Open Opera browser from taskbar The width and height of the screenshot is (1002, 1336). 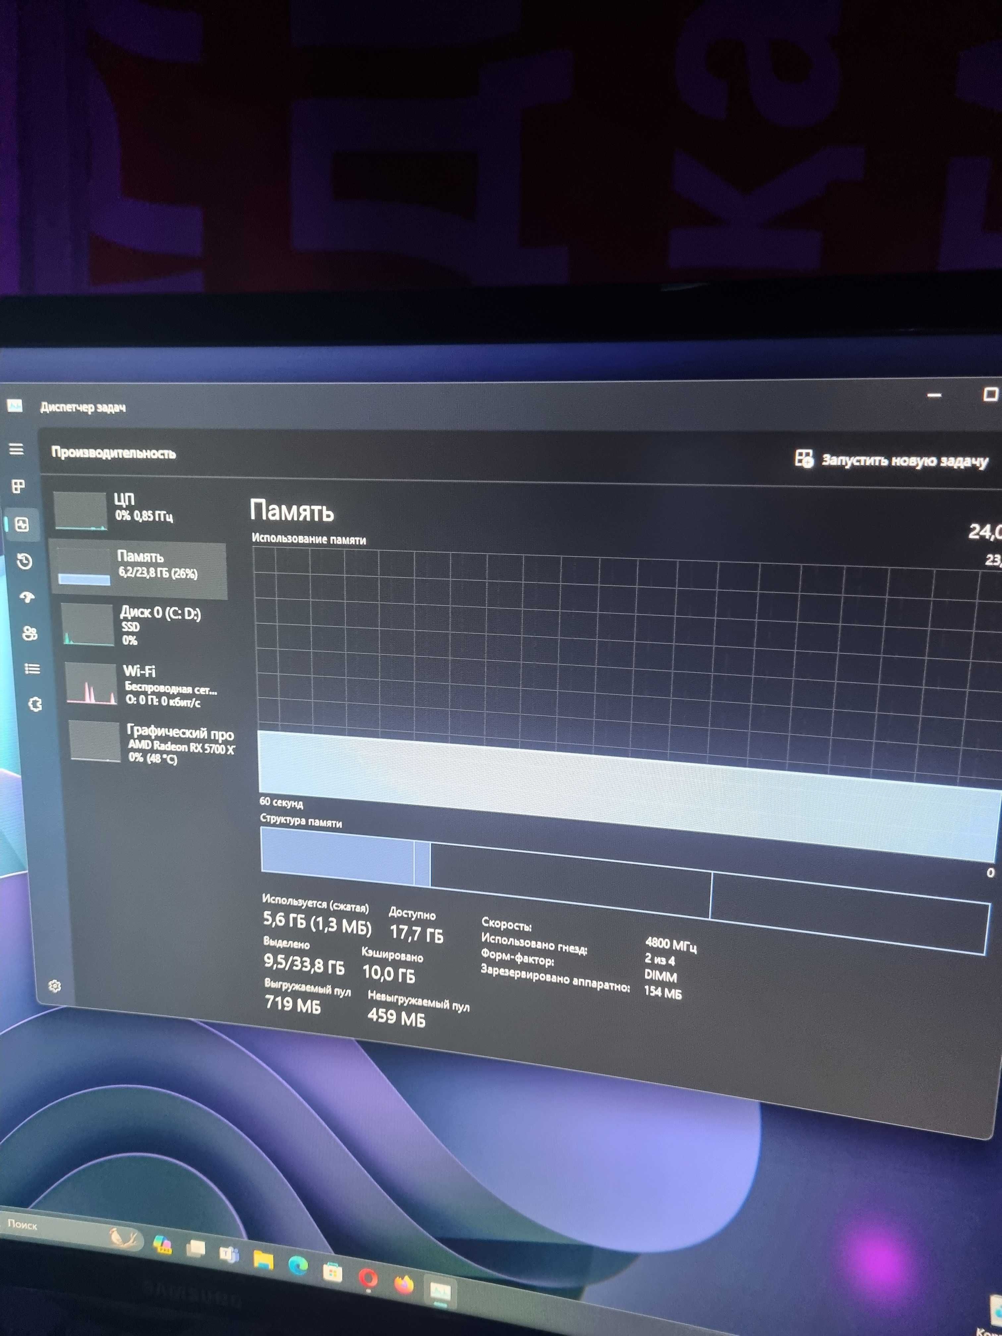coord(368,1278)
